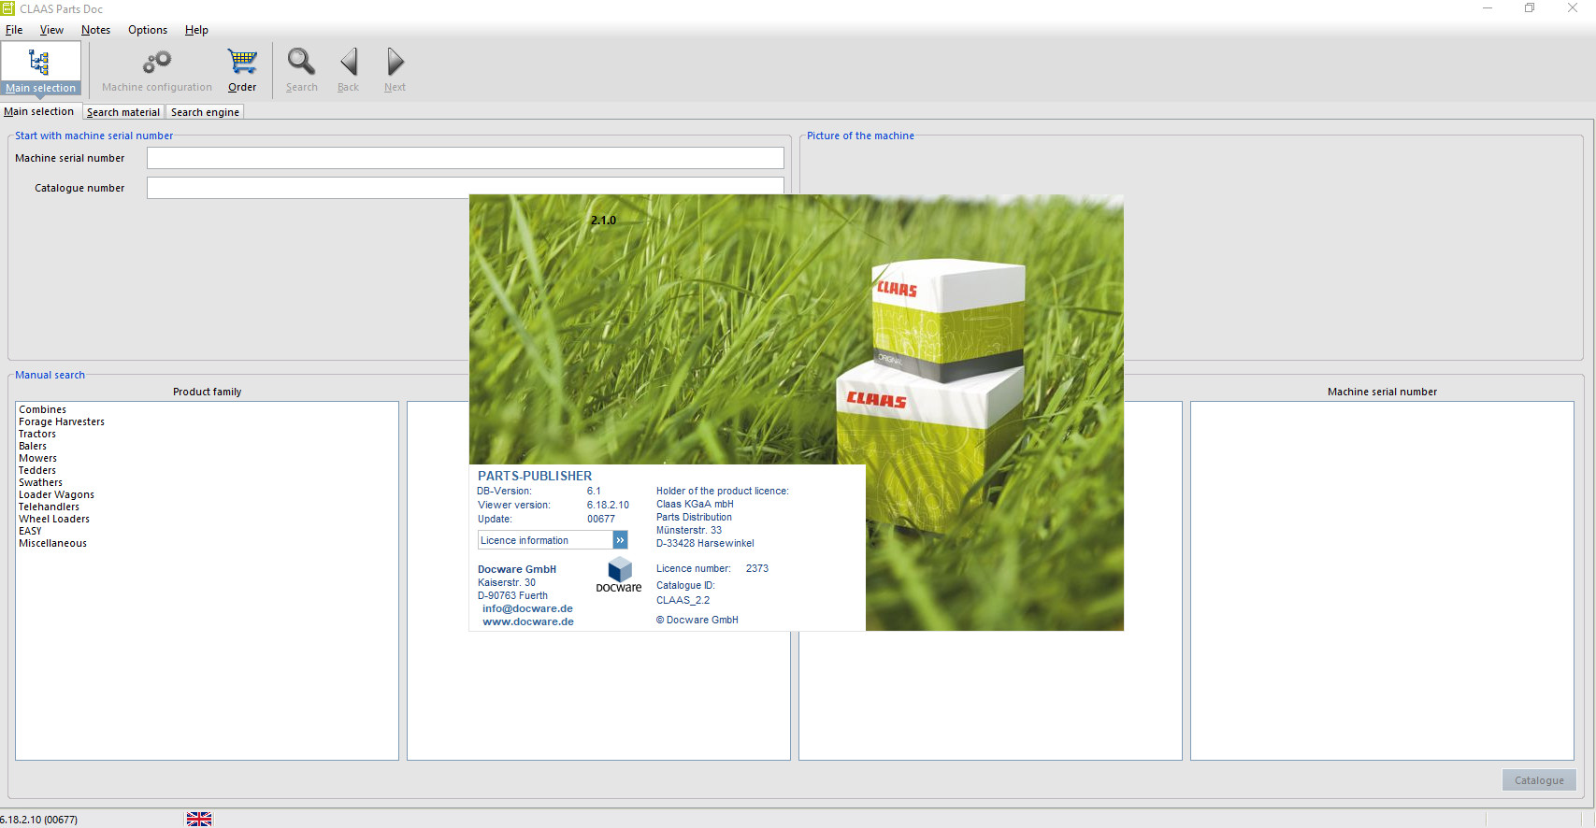The height and width of the screenshot is (828, 1596).
Task: Click the Licence information field
Action: pos(546,540)
